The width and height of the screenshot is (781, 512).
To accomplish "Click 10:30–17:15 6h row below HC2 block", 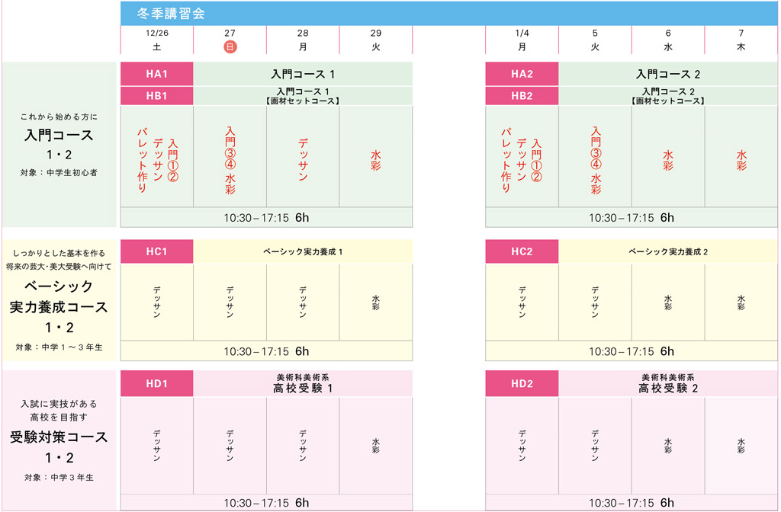I will (x=632, y=351).
